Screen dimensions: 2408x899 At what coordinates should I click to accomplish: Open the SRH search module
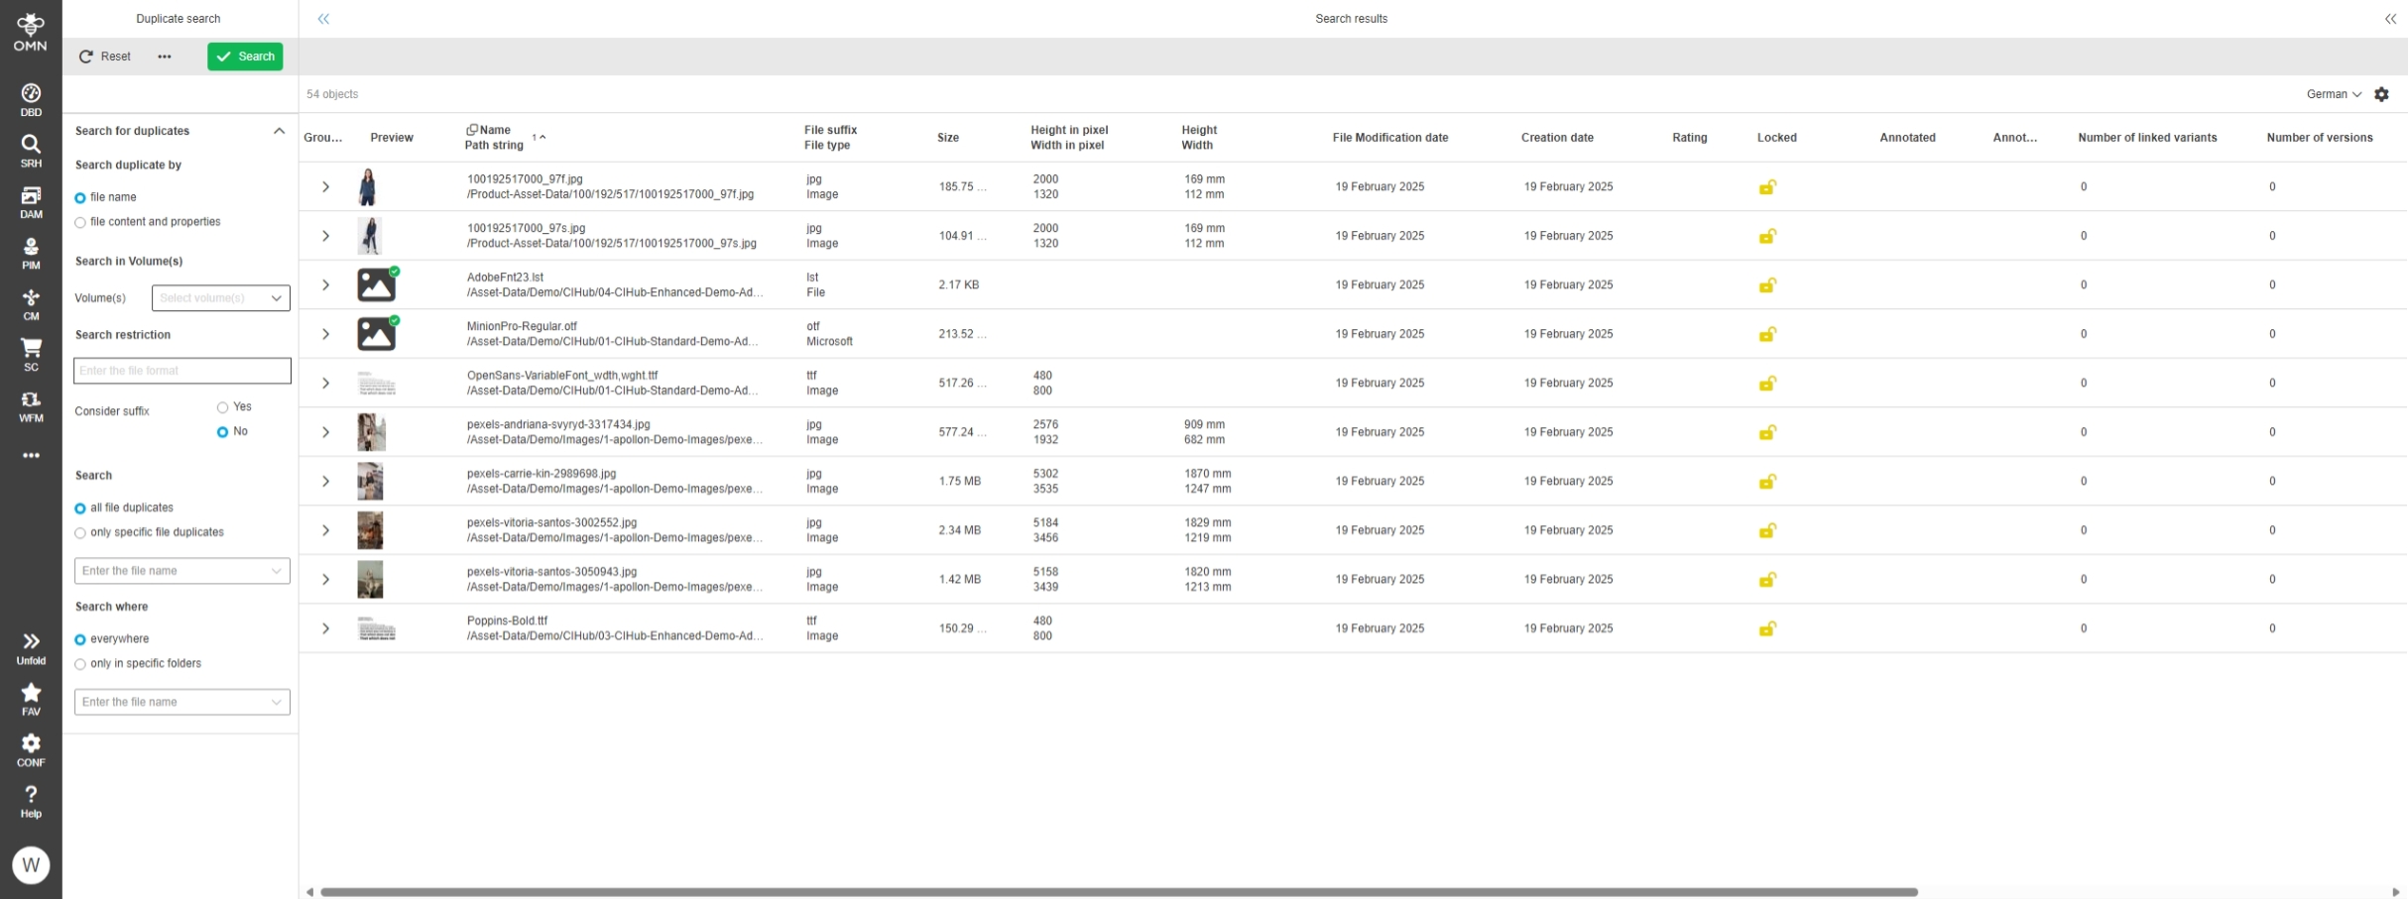coord(31,152)
